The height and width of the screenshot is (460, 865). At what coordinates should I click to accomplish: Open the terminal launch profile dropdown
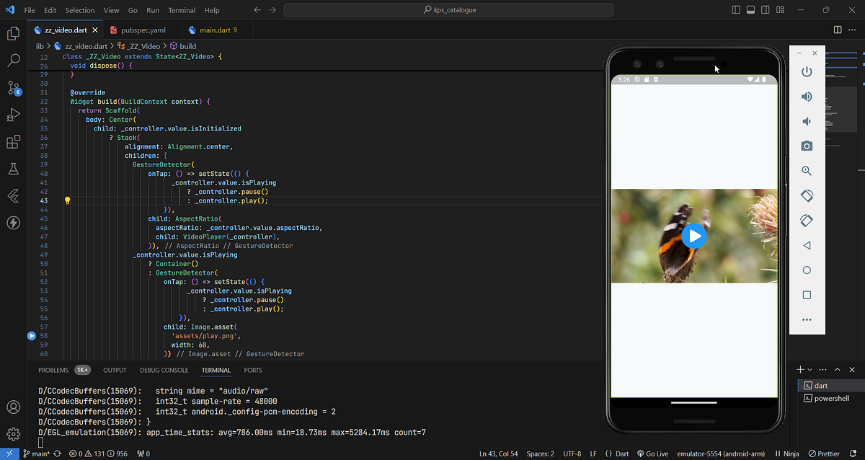tap(809, 368)
